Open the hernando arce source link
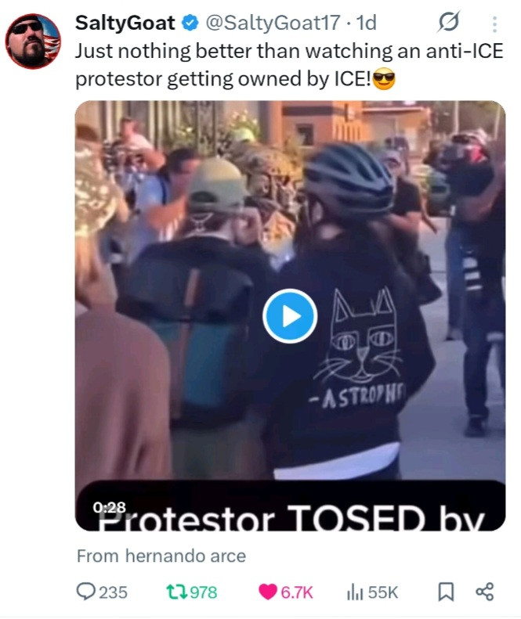 click(186, 556)
